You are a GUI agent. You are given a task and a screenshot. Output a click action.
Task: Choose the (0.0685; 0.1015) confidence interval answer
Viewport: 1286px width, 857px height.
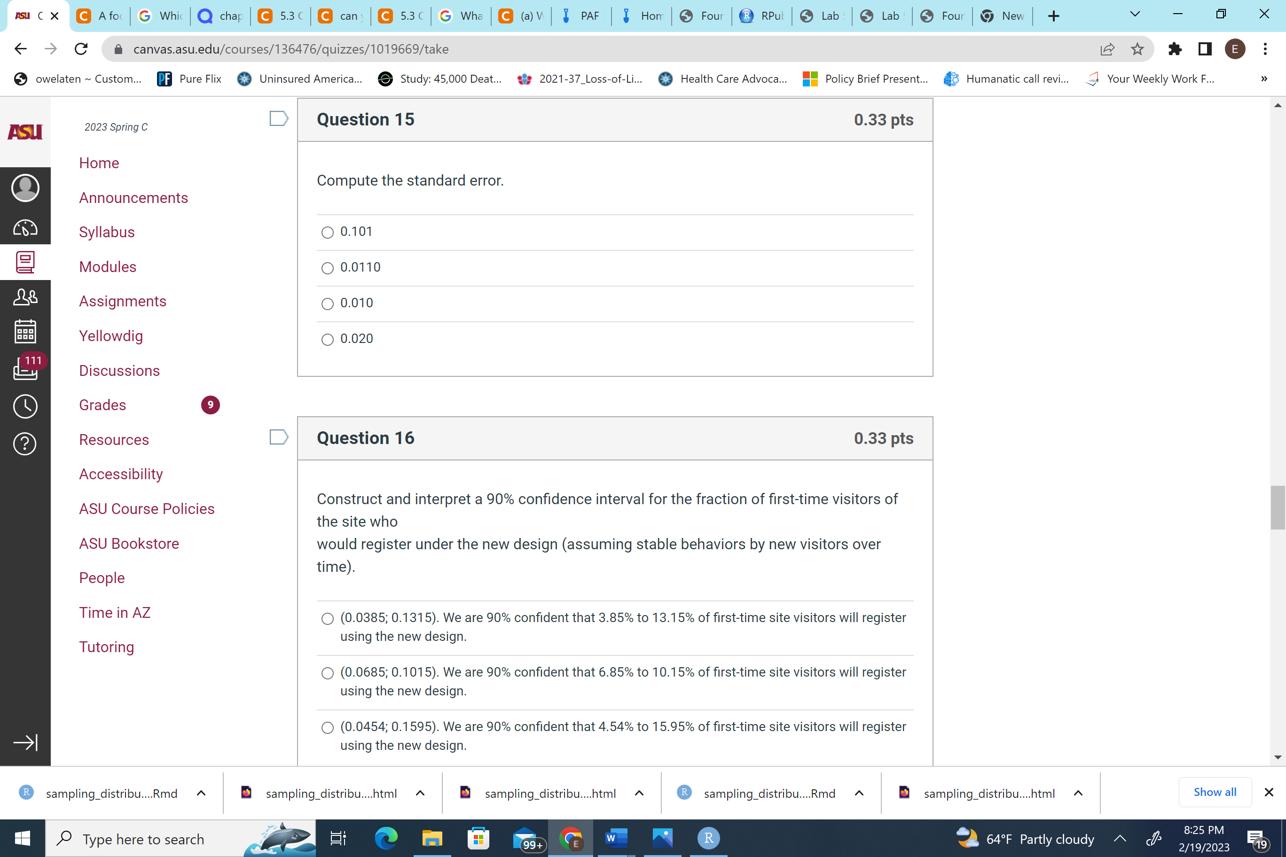pyautogui.click(x=328, y=673)
